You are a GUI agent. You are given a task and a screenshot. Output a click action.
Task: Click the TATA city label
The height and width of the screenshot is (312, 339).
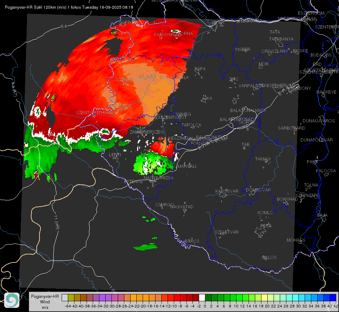click(275, 32)
